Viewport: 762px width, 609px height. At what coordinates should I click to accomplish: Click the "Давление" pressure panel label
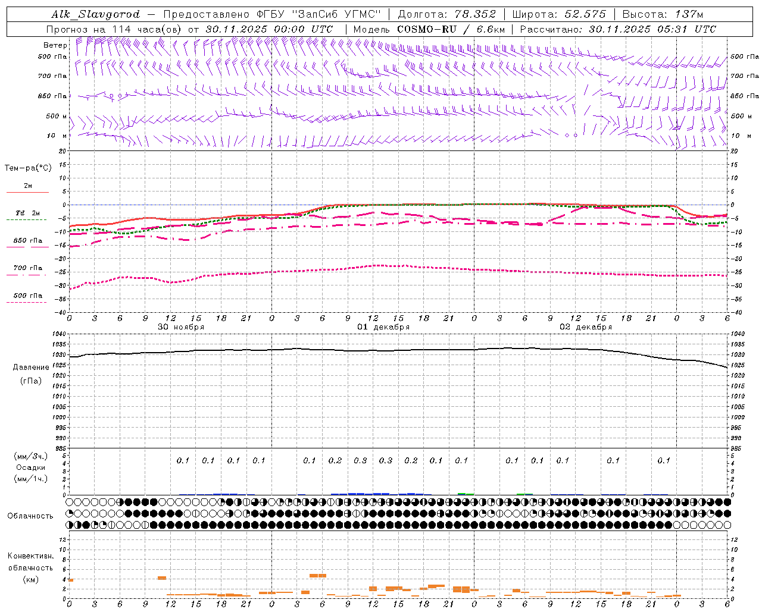point(31,368)
